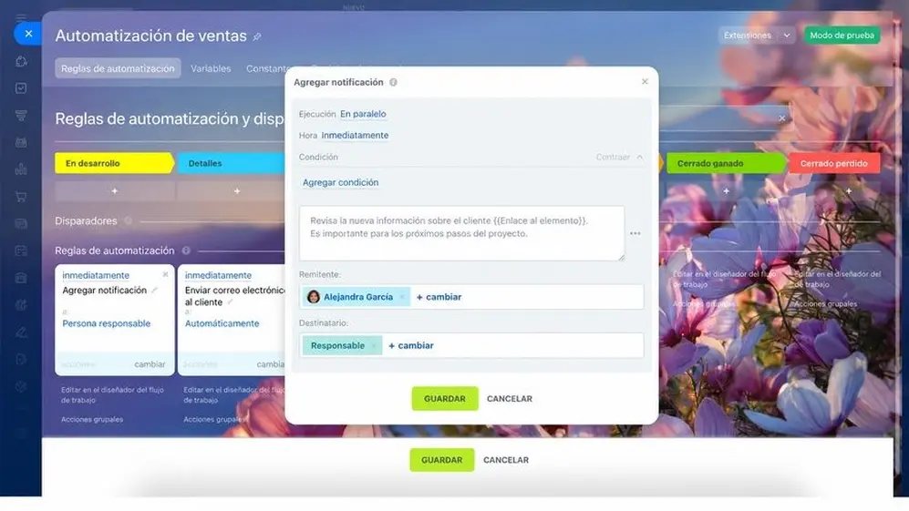The width and height of the screenshot is (909, 511).
Task: Open the three-dots menu beside message text area
Action: 635,233
